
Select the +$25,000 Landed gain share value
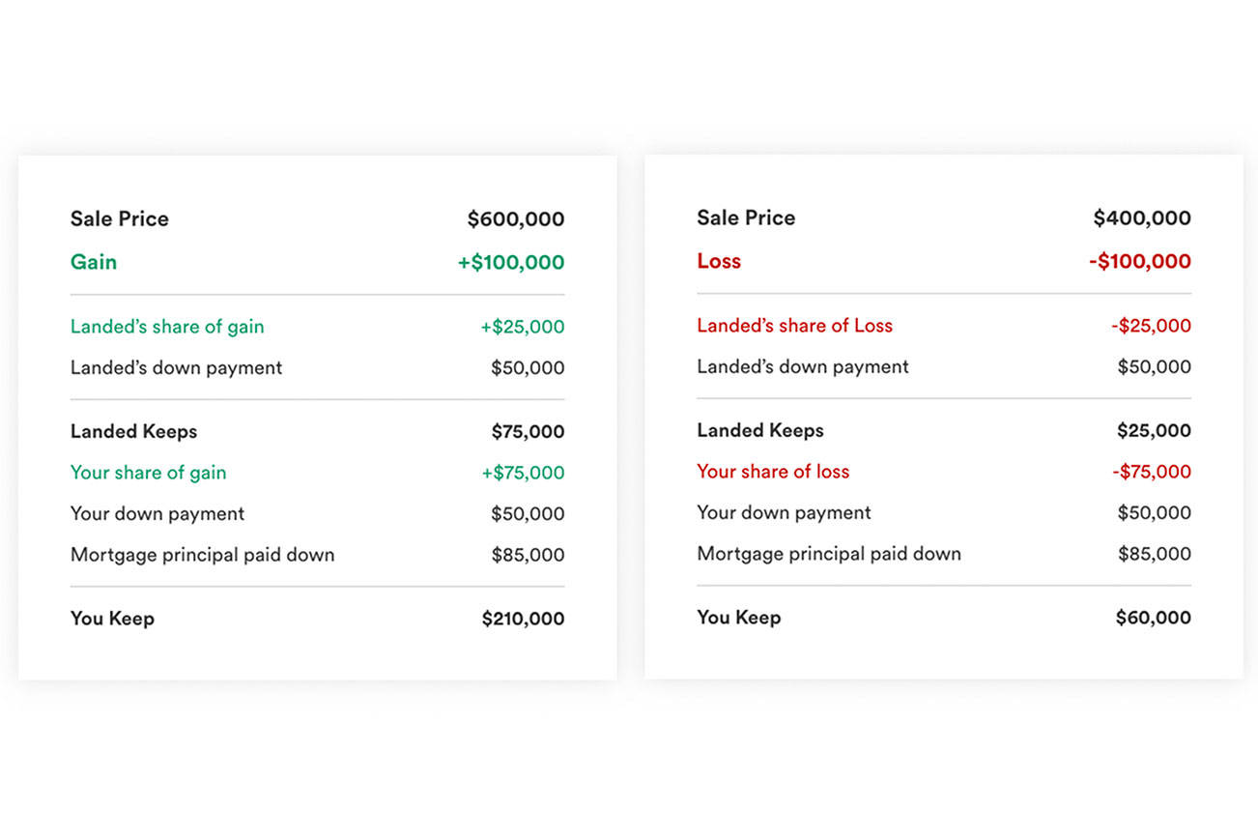[x=522, y=327]
